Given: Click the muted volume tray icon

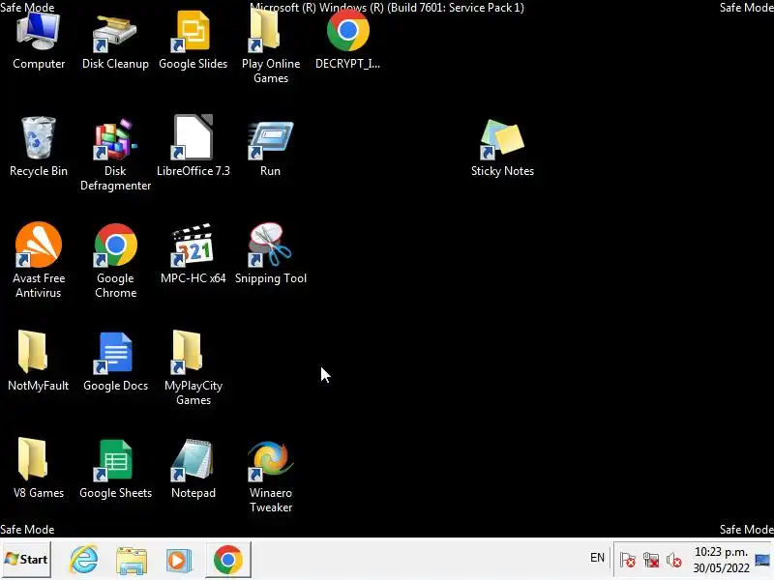Looking at the screenshot, I should pyautogui.click(x=674, y=561).
